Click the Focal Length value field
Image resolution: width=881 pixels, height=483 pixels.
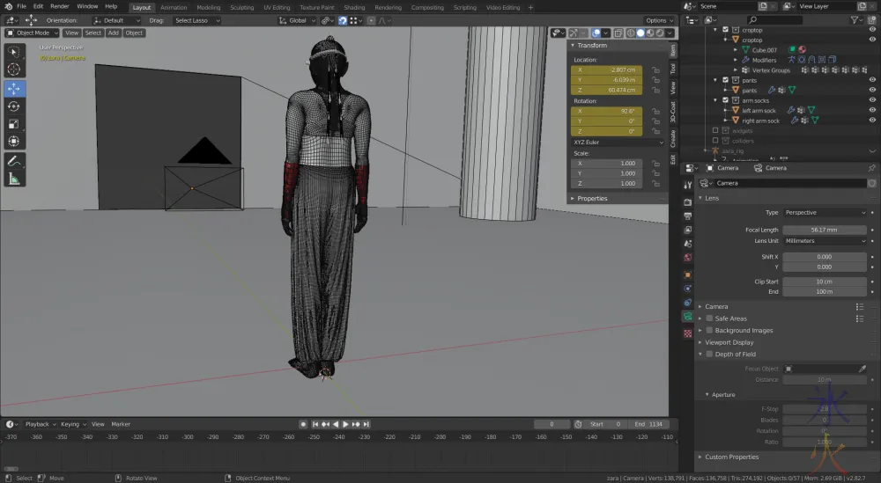click(x=825, y=230)
